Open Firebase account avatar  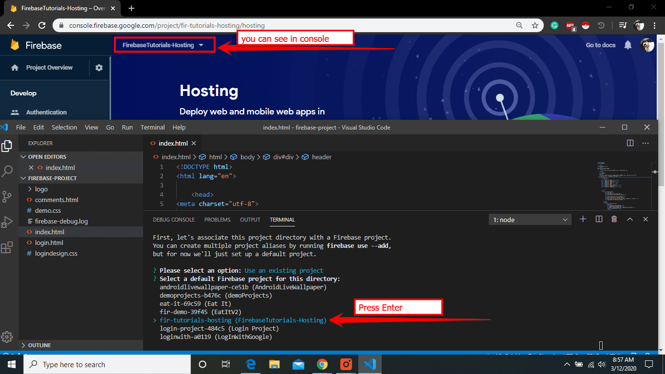647,45
